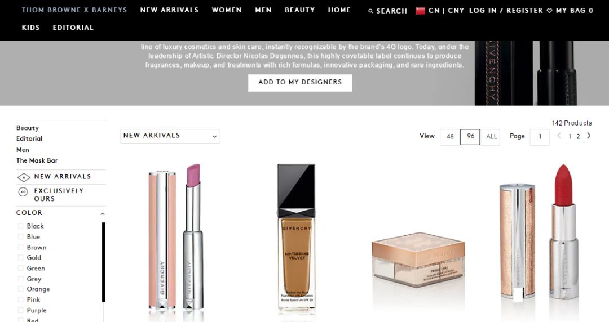Open the New Arrivals sort dropdown
This screenshot has width=609, height=322.
click(170, 136)
